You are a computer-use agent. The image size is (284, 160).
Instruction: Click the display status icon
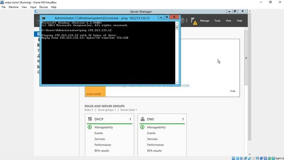[x=257, y=158]
